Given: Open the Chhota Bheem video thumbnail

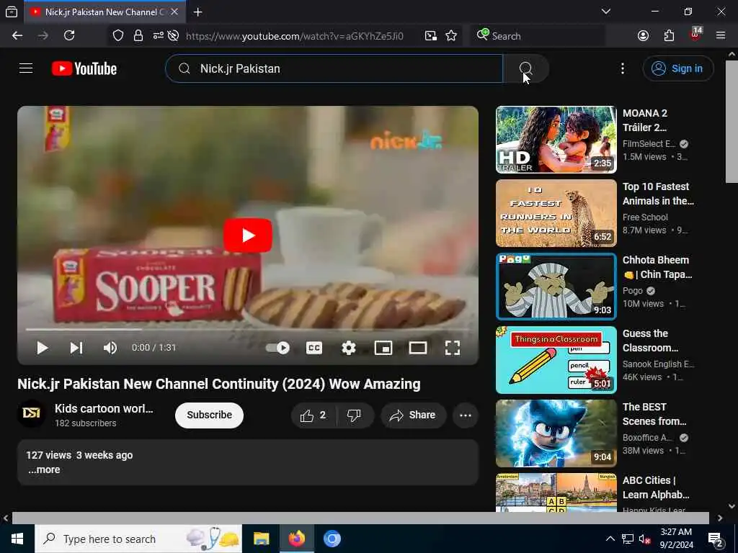Looking at the screenshot, I should (556, 287).
